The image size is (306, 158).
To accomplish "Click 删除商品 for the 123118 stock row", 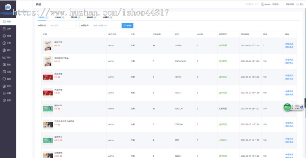I will click(289, 79).
